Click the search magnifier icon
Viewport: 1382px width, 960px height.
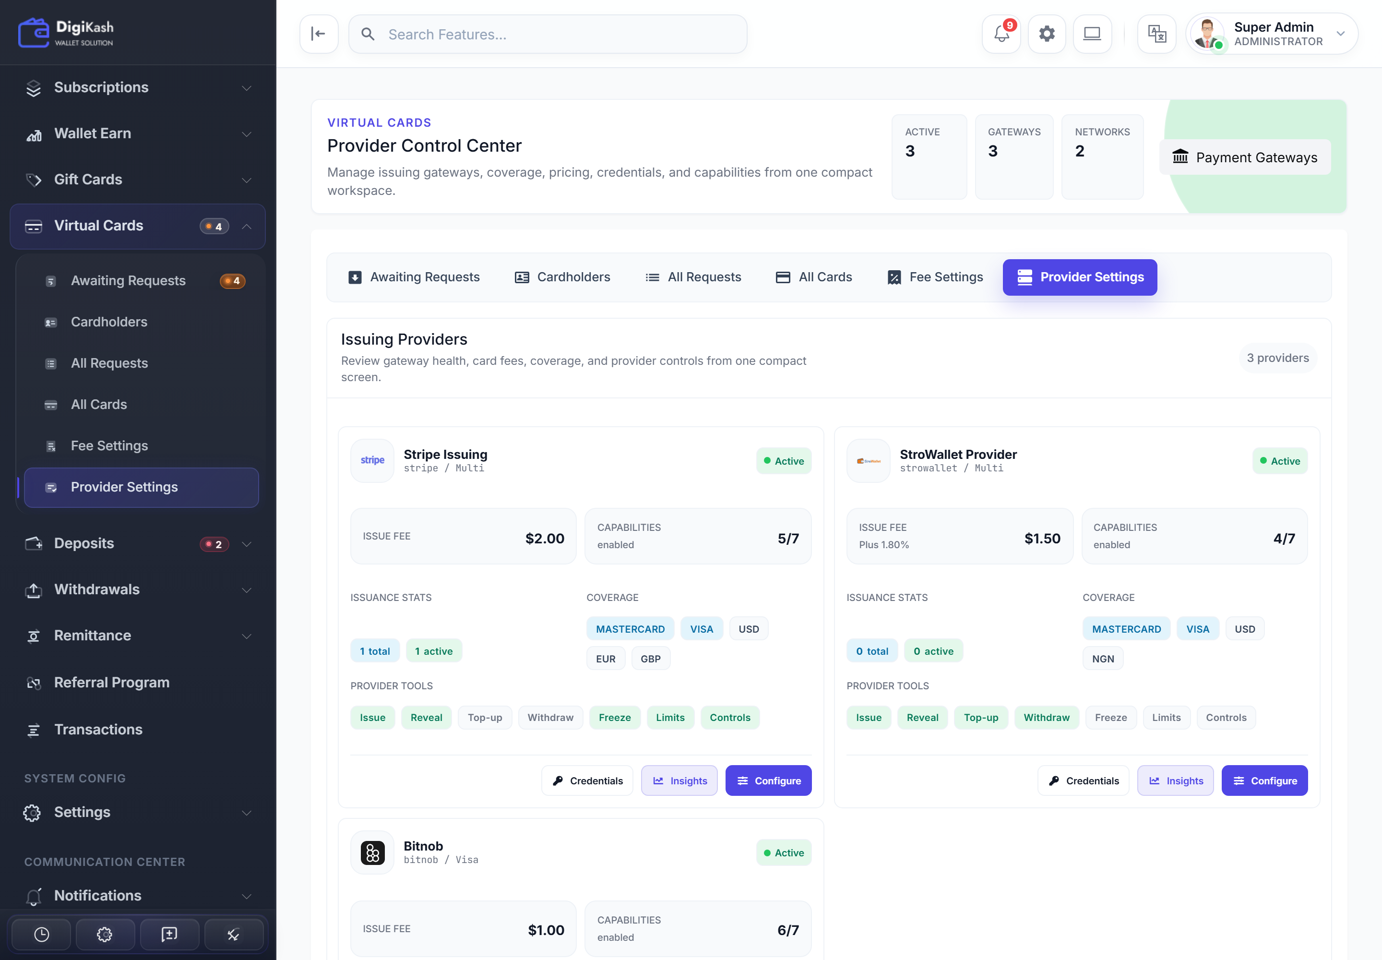pos(368,34)
